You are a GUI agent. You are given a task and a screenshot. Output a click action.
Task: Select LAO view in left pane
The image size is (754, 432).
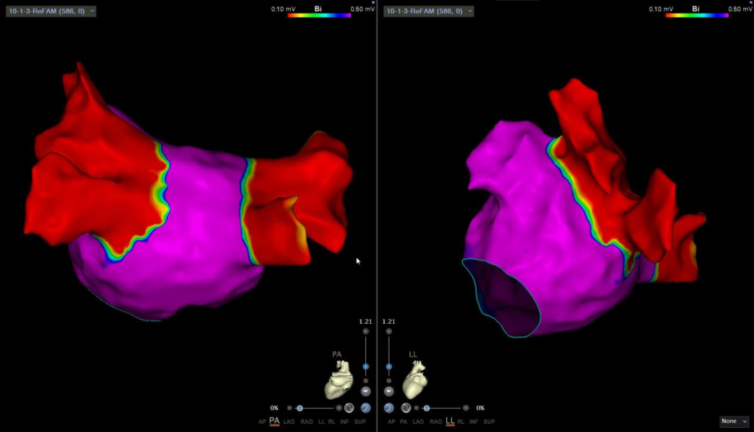click(289, 422)
